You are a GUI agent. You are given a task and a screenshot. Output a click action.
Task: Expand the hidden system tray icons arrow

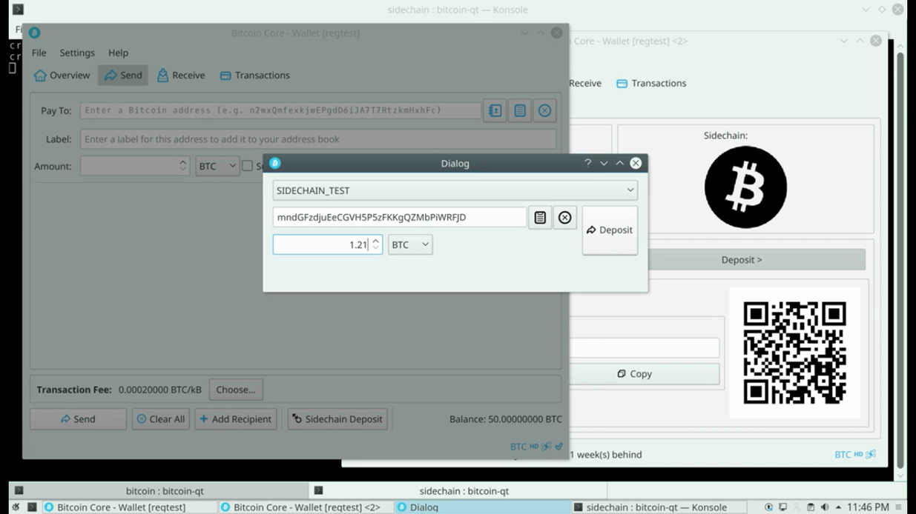pos(838,507)
